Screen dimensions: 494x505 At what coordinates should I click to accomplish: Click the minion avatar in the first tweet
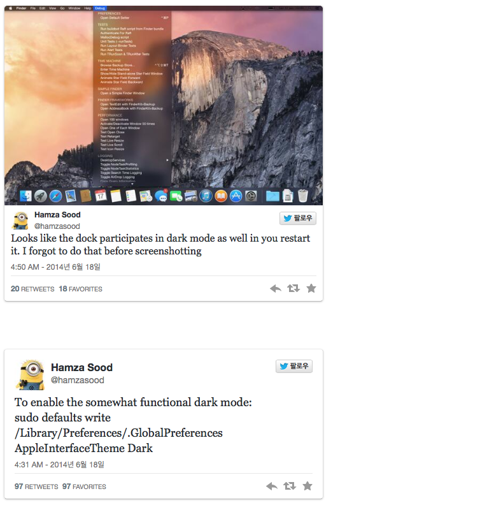tap(21, 221)
